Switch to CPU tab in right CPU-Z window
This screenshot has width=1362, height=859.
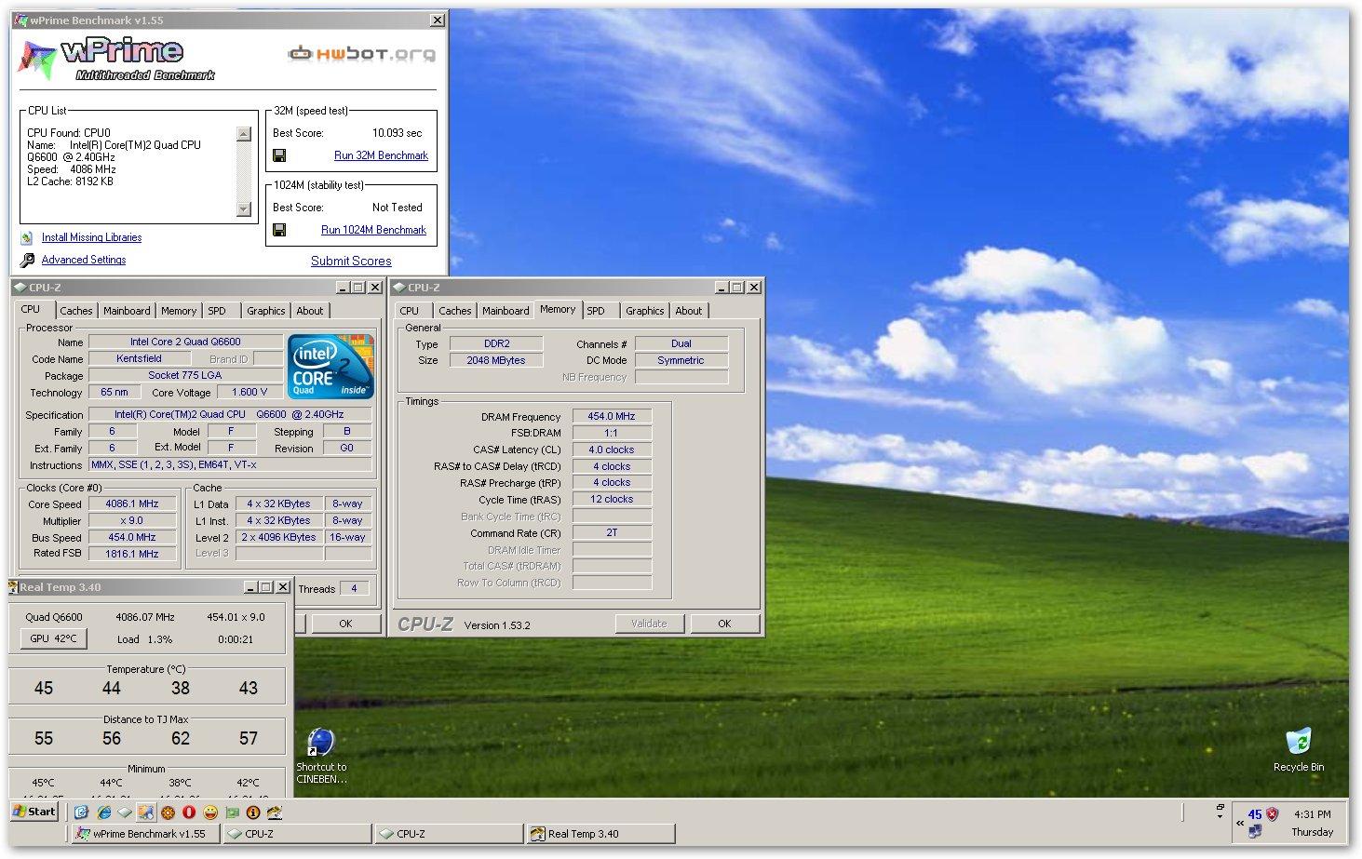click(x=410, y=311)
